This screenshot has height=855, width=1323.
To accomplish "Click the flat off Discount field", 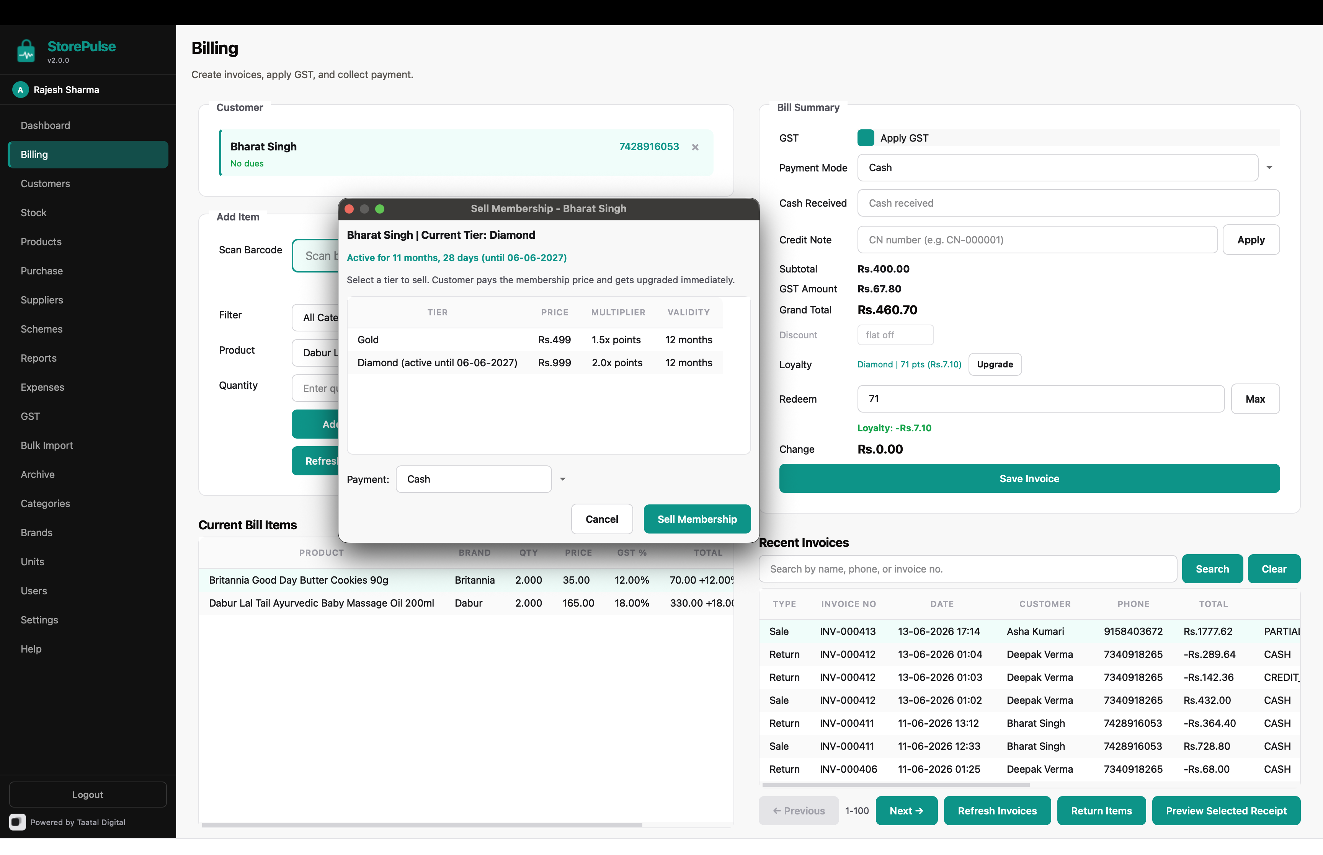I will [895, 335].
